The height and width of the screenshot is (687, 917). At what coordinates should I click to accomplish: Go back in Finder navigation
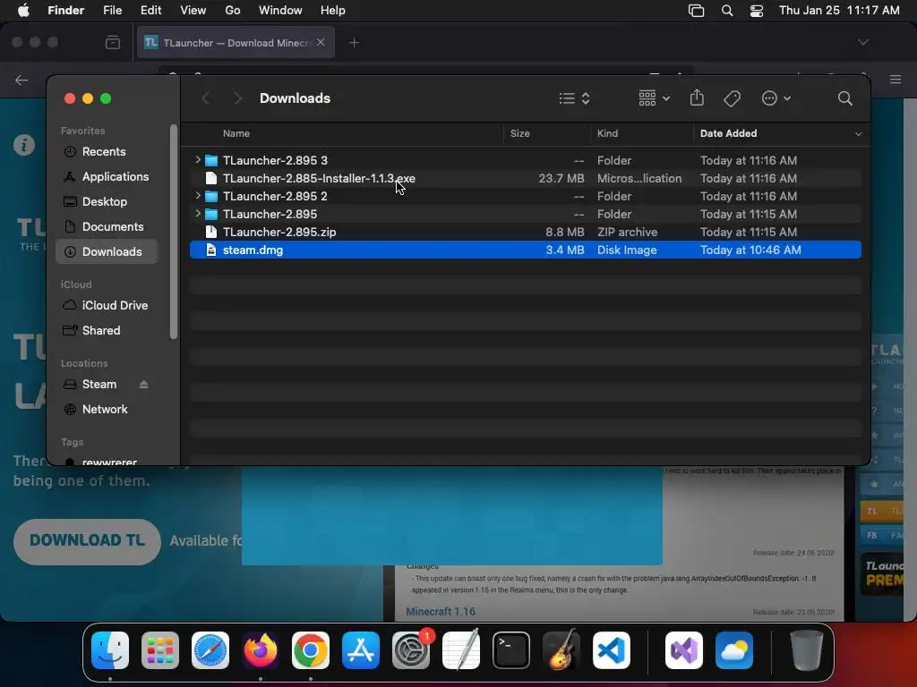click(x=205, y=98)
